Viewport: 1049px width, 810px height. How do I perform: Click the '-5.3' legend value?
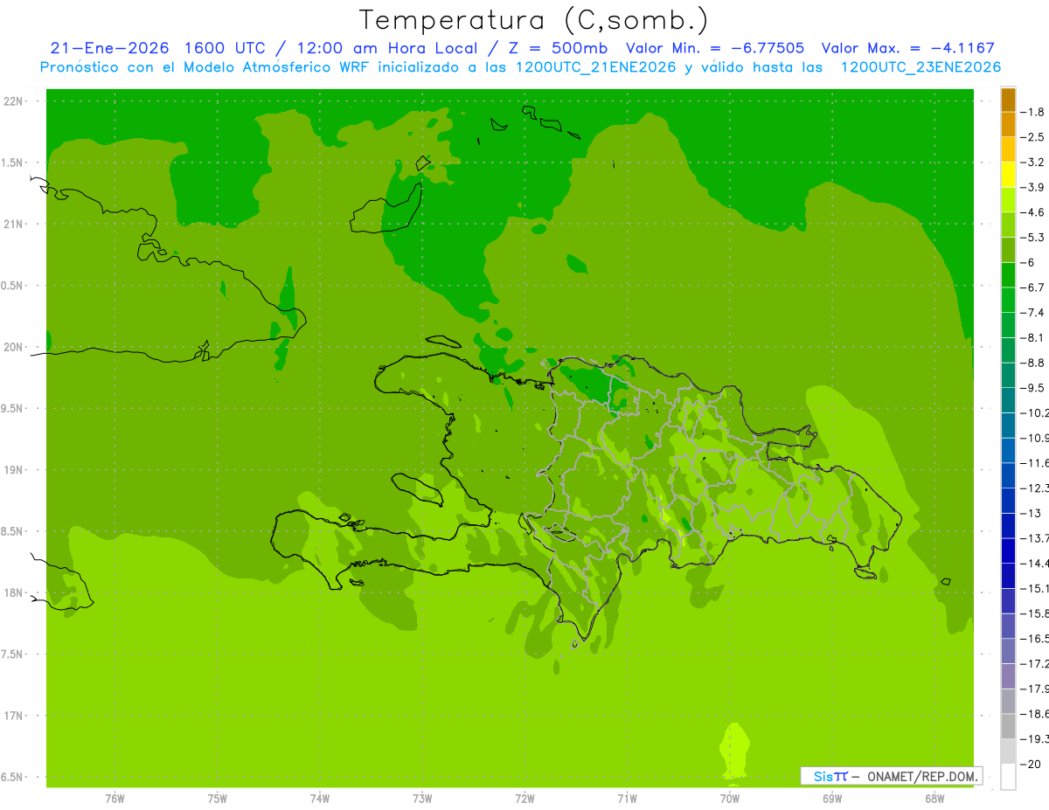[1033, 237]
